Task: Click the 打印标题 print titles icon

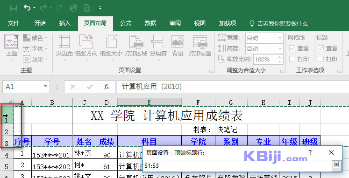Action: (x=200, y=46)
